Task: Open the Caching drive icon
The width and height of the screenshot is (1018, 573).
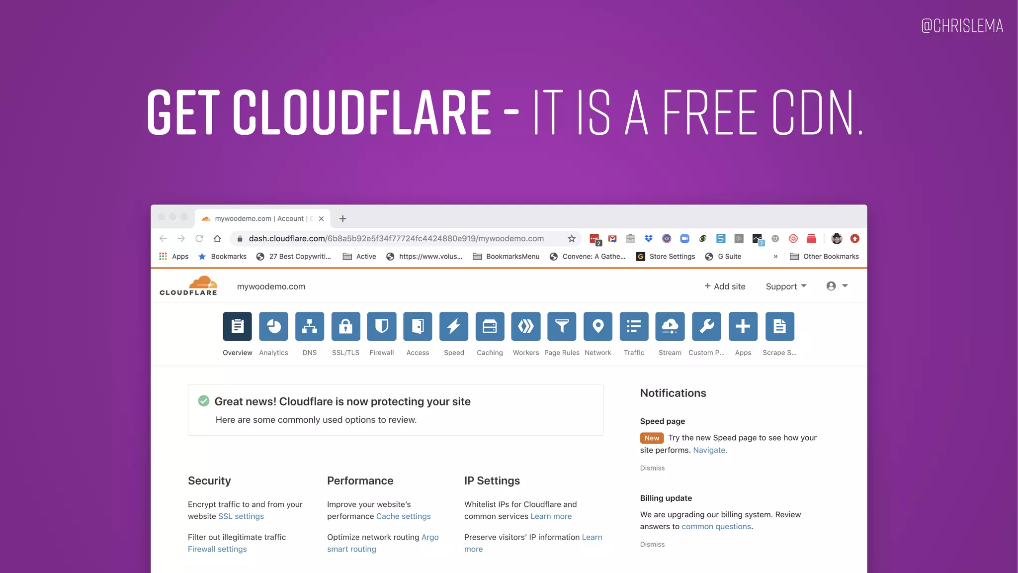Action: pyautogui.click(x=490, y=326)
